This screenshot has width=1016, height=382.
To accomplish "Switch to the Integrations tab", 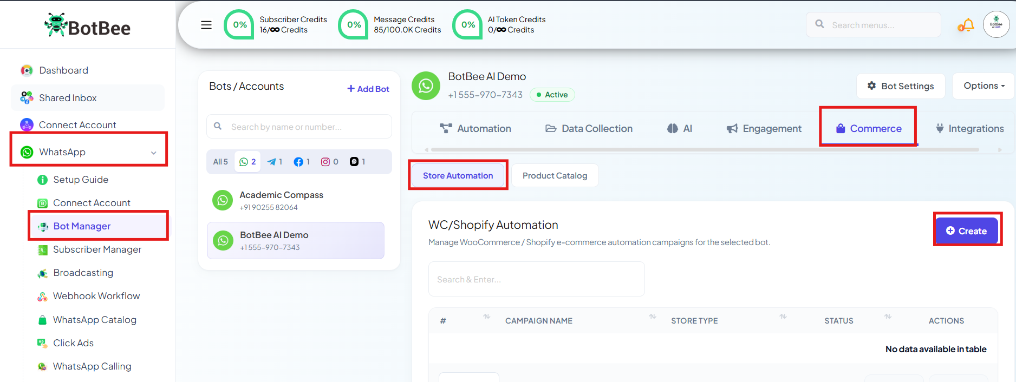I will coord(969,129).
